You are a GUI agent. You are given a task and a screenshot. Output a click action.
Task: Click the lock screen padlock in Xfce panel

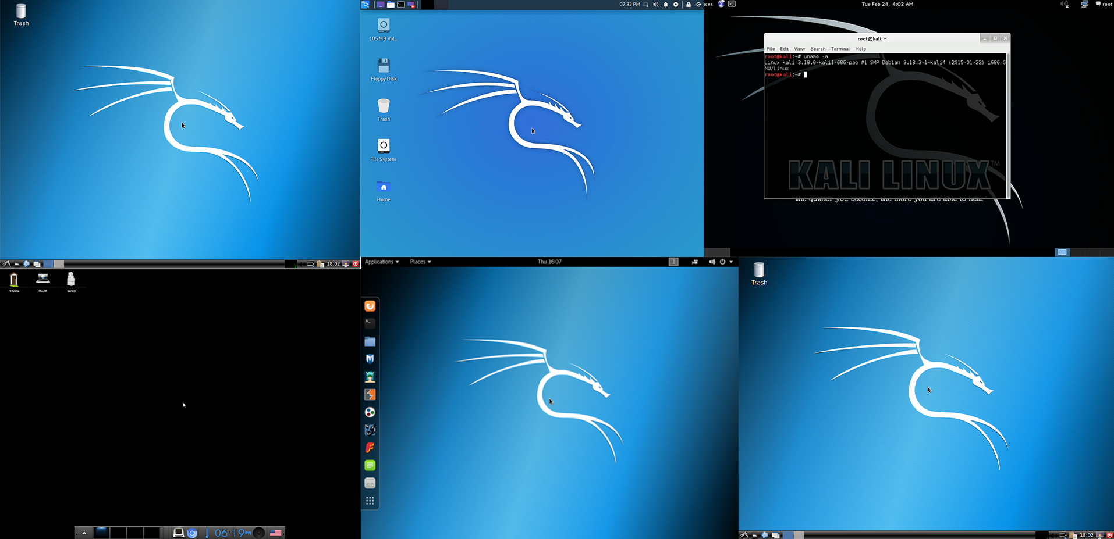(x=689, y=5)
